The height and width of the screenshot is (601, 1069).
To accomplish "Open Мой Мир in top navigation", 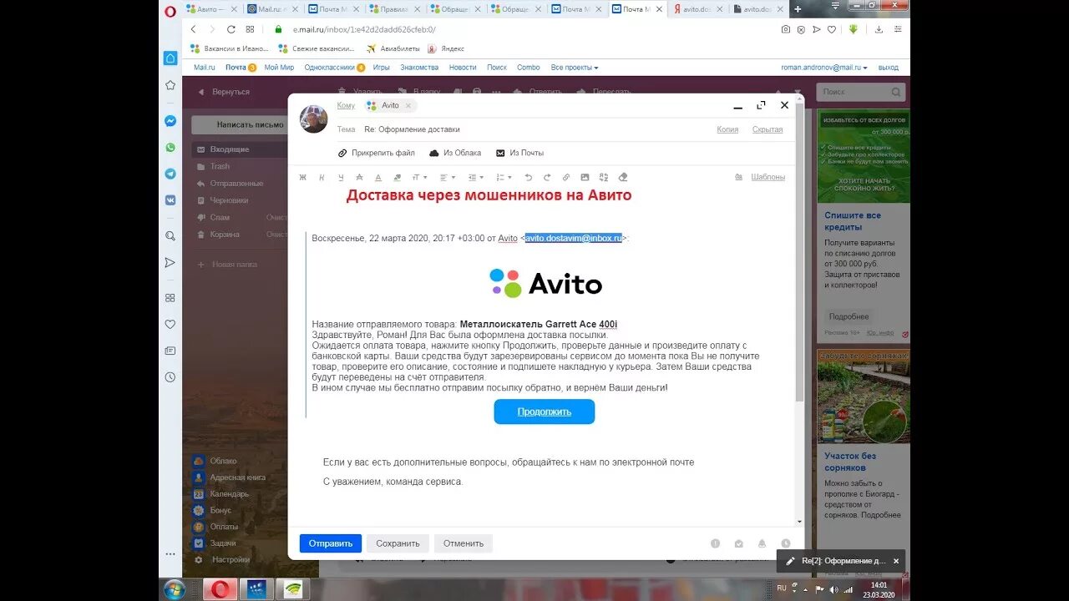I will (278, 68).
